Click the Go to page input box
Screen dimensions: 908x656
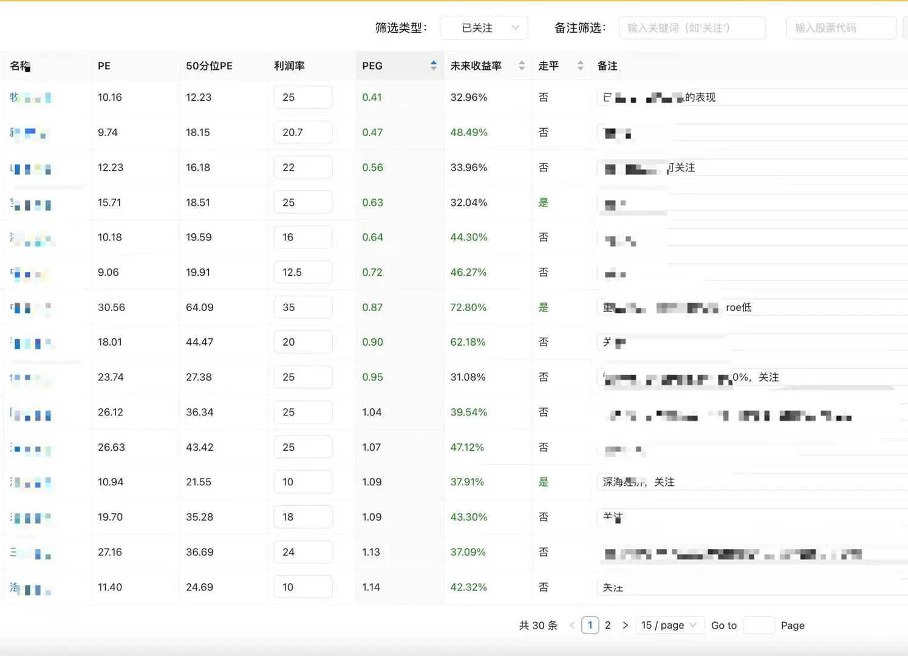(x=759, y=625)
